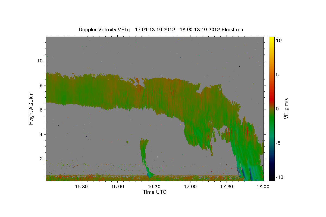Click the height axis label 6
The height and width of the screenshot is (217, 326).
tap(41, 110)
